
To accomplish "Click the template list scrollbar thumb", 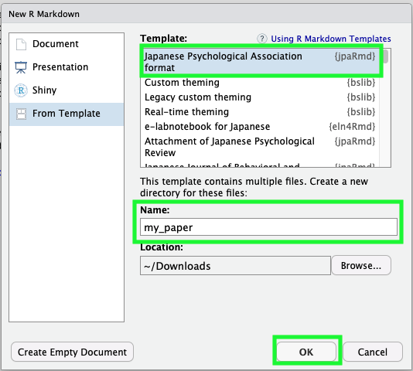I will 385,56.
